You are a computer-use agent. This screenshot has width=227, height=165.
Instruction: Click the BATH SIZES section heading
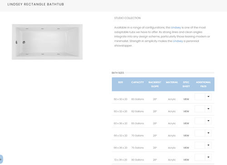coord(118,73)
